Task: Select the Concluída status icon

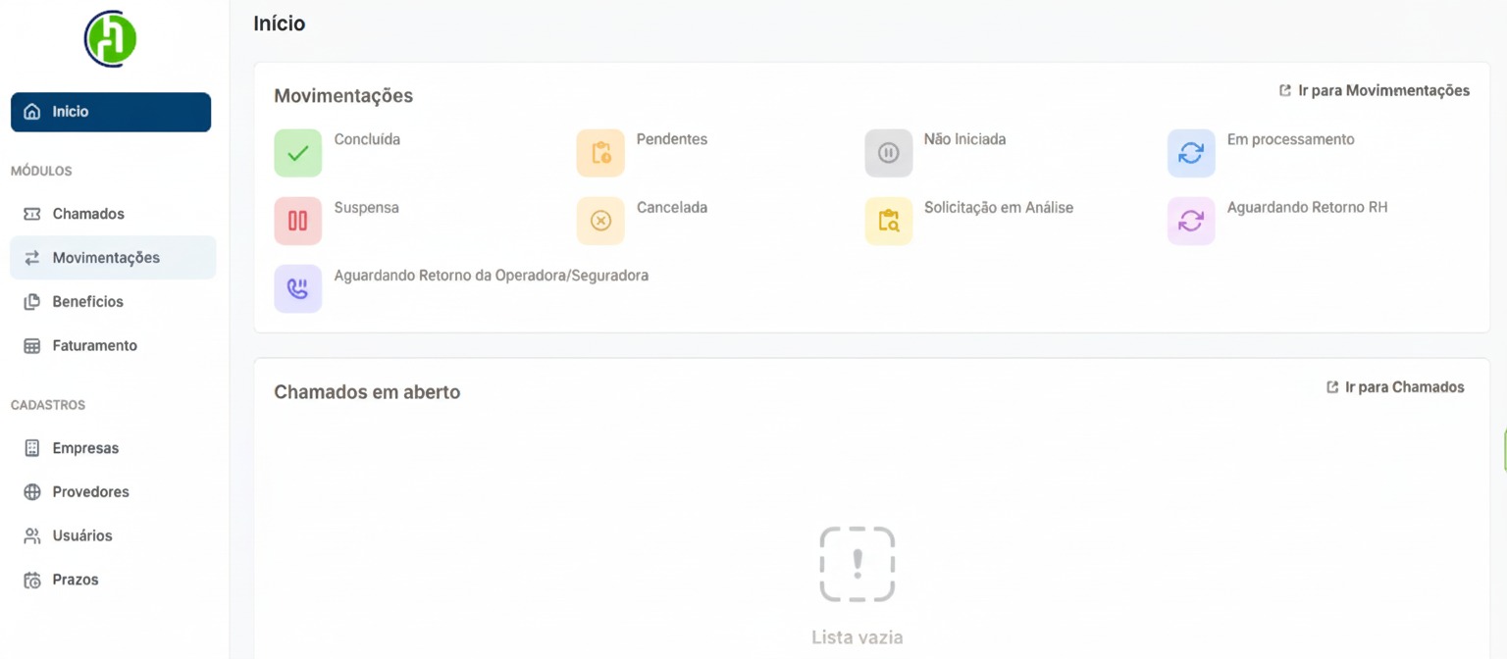Action: (x=297, y=153)
